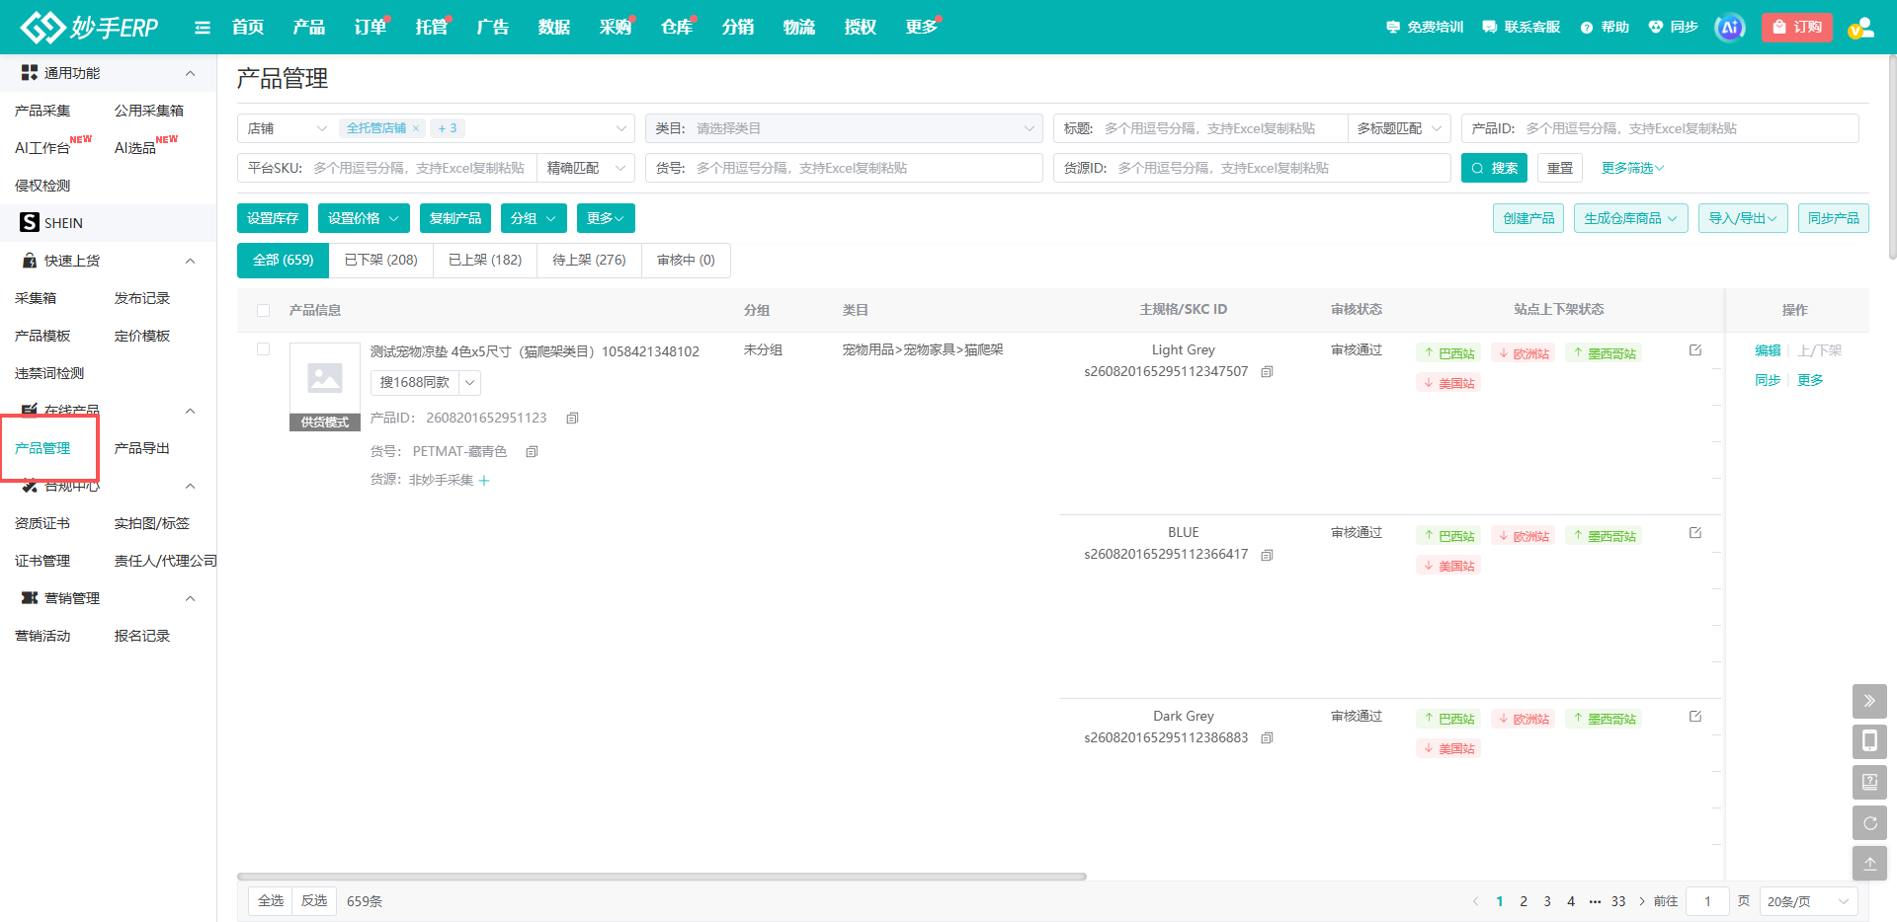Click the back-to-top arrow icon
The image size is (1897, 922).
pyautogui.click(x=1869, y=863)
